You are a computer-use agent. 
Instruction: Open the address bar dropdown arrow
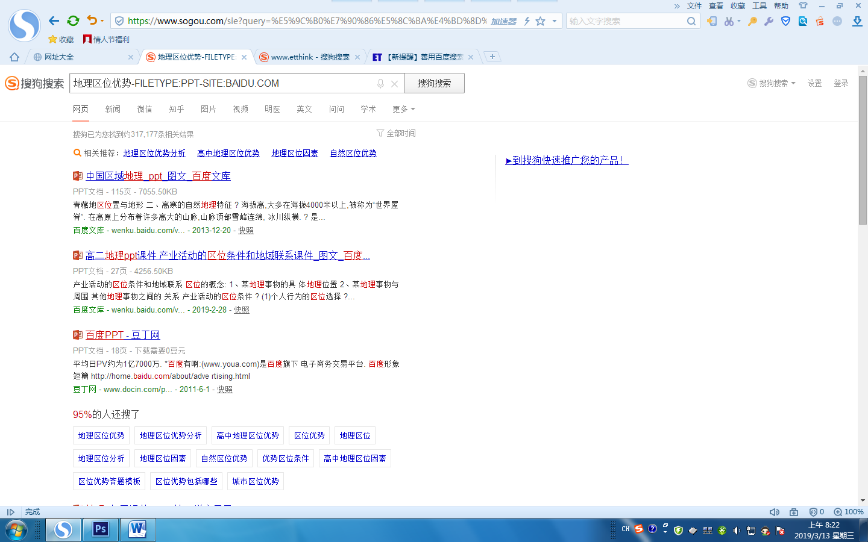point(555,21)
